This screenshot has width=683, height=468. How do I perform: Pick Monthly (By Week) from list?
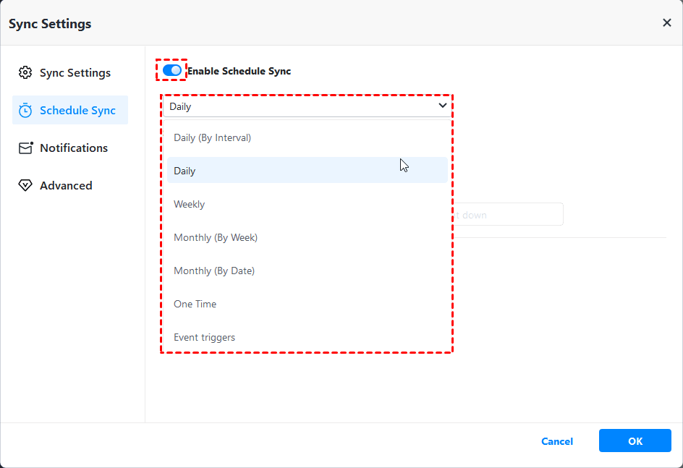pos(216,238)
